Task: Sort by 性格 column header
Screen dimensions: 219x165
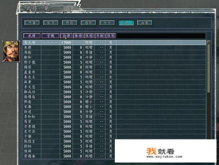Action: pyautogui.click(x=89, y=36)
